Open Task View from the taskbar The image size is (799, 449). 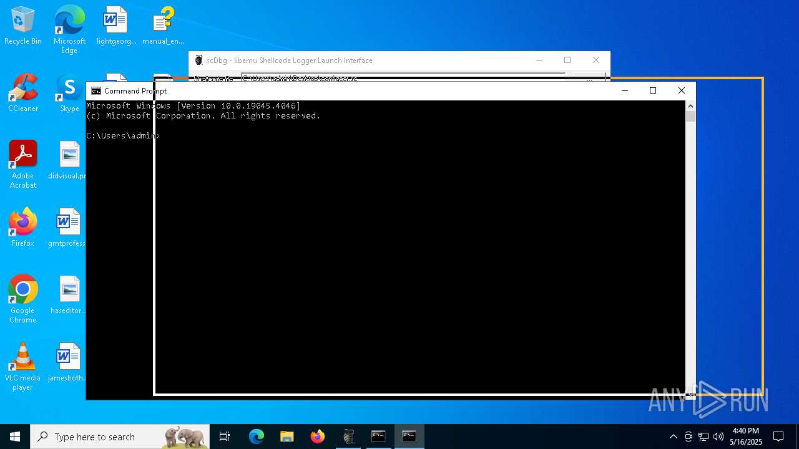(225, 437)
